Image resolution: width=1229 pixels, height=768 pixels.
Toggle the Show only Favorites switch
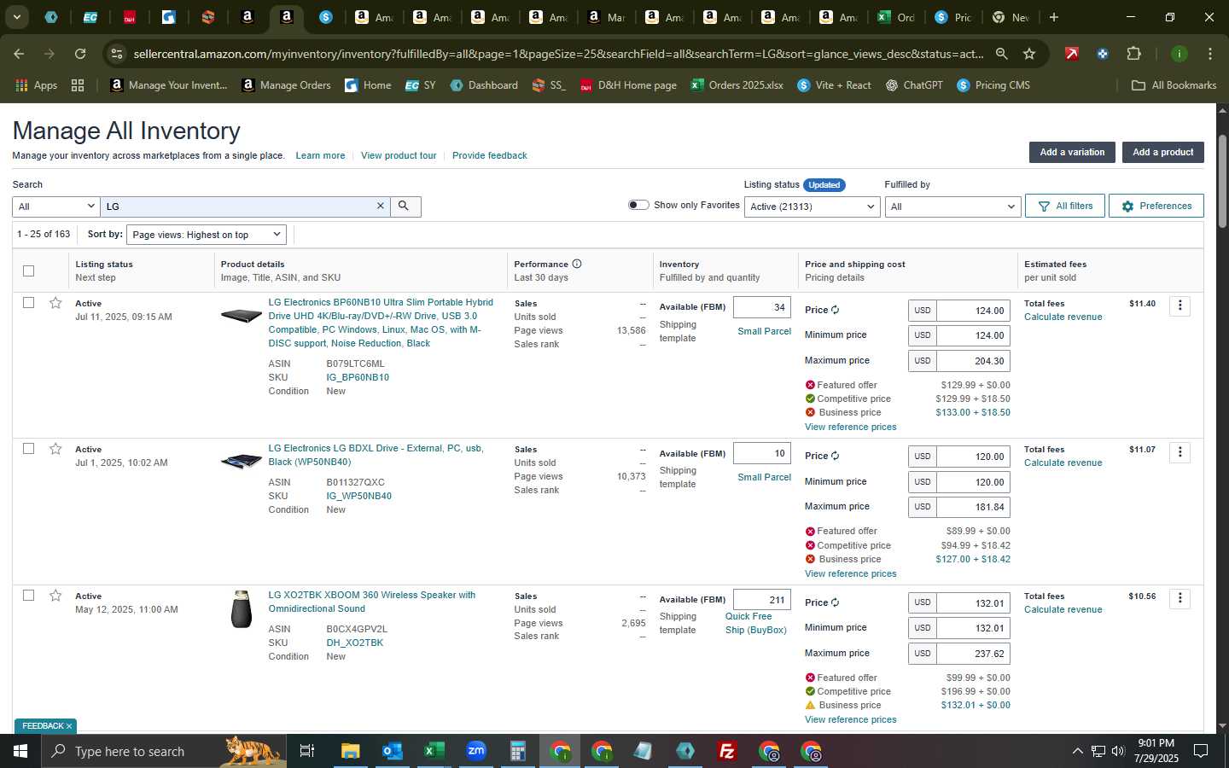[638, 205]
